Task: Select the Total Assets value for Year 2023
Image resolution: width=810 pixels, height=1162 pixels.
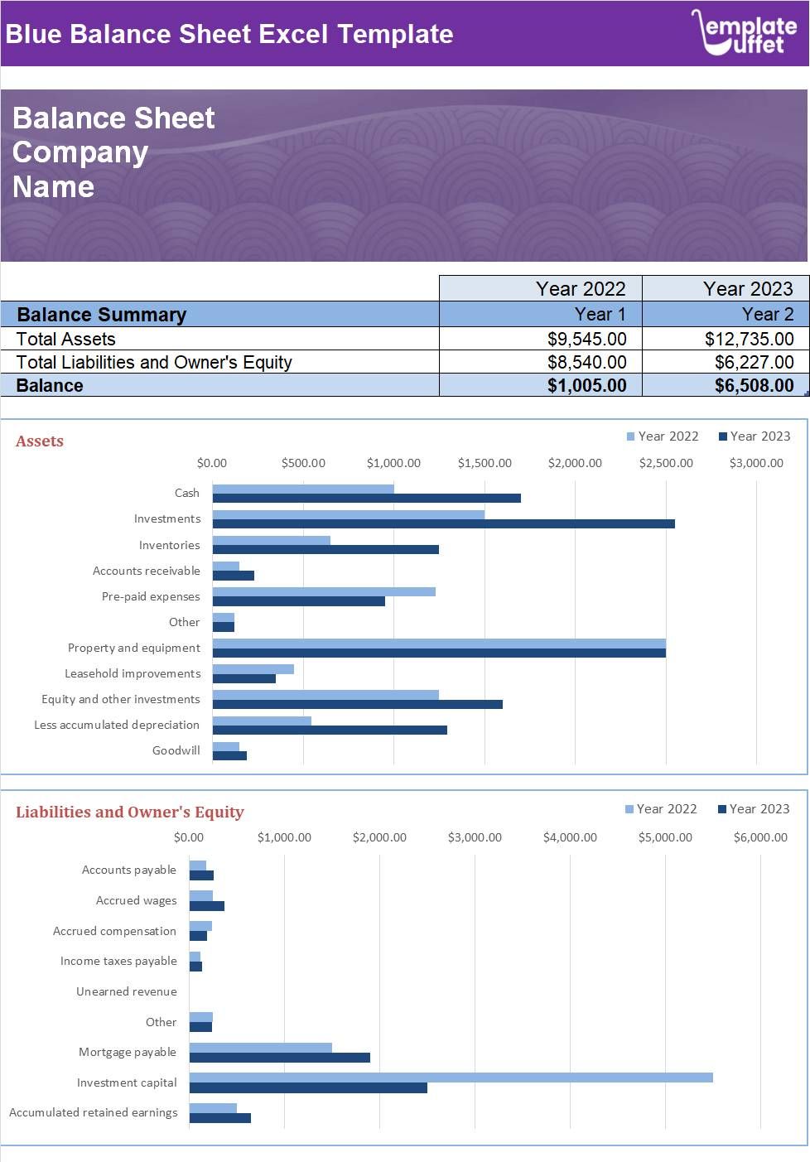Action: click(748, 338)
